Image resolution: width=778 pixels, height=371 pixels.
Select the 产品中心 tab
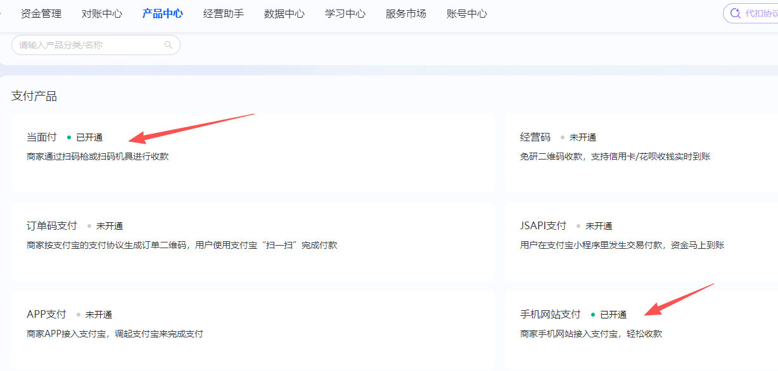coord(163,13)
